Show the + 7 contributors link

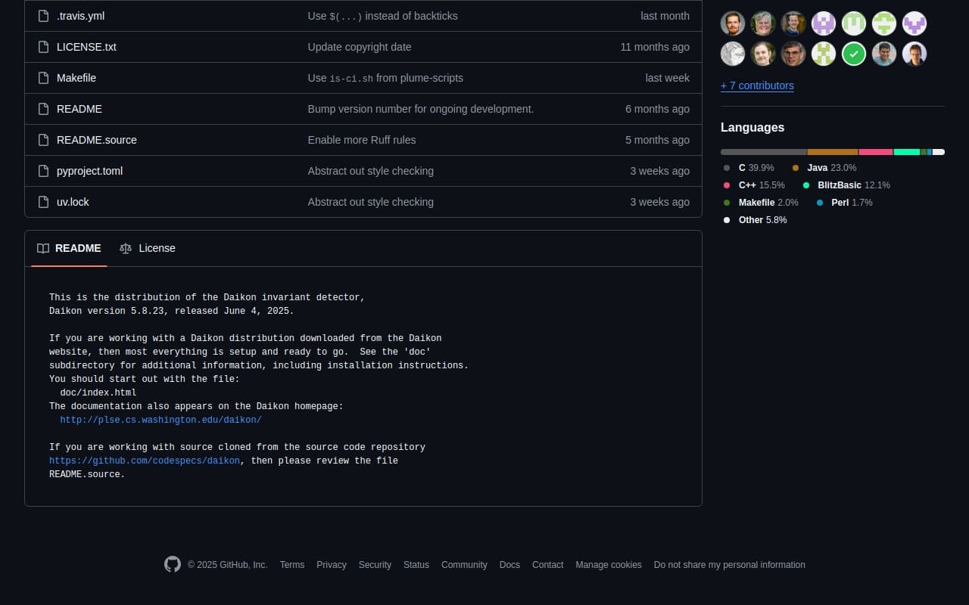[757, 85]
